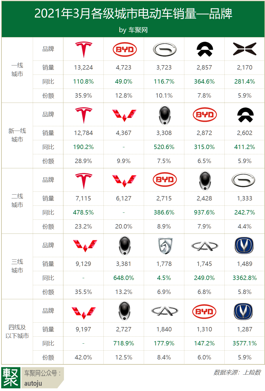Click the NIO logo in the 新一线城市 row
Image resolution: width=265 pixels, height=391 pixels.
coord(245,115)
